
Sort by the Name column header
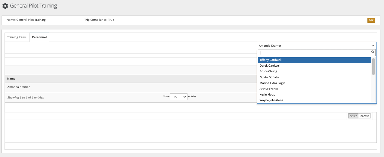click(11, 79)
